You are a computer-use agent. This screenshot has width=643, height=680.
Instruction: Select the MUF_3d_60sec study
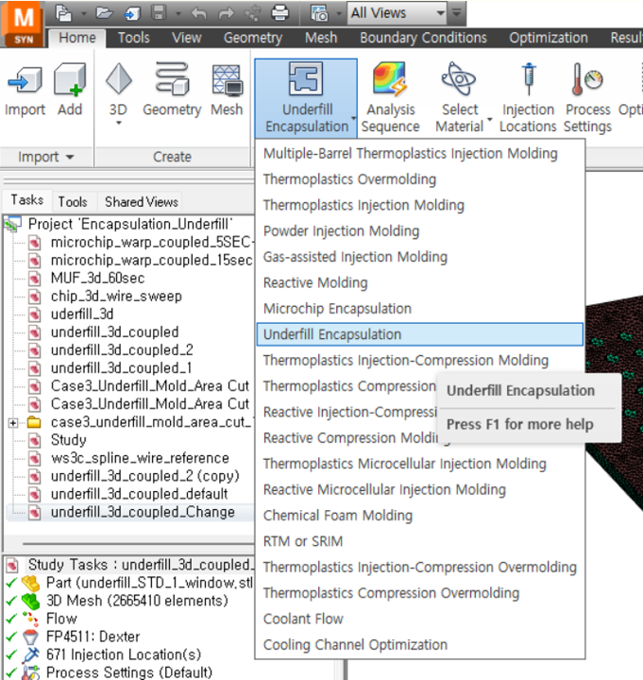(x=97, y=278)
